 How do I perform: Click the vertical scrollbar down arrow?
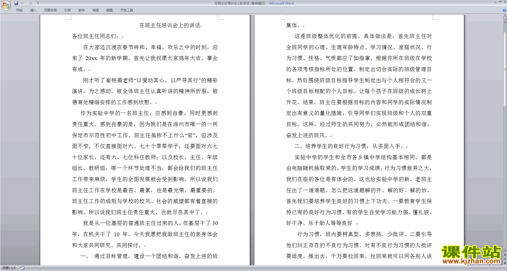point(505,251)
